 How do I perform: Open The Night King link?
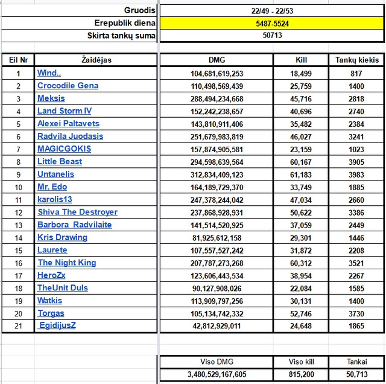pos(67,263)
